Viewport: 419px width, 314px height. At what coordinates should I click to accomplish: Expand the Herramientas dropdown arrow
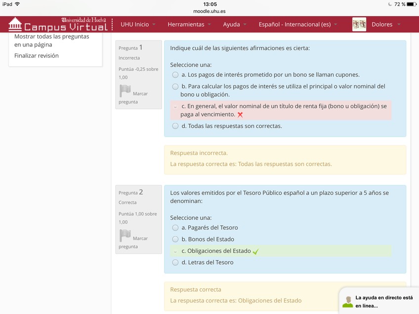[209, 24]
